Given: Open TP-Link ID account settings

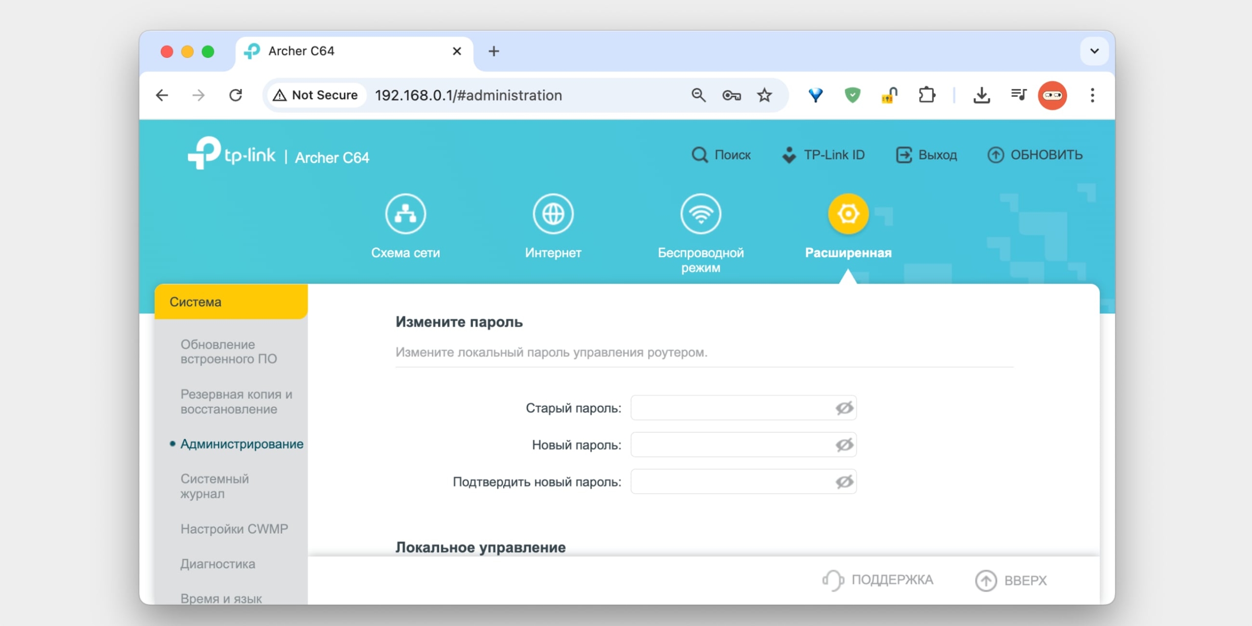Looking at the screenshot, I should coord(825,155).
